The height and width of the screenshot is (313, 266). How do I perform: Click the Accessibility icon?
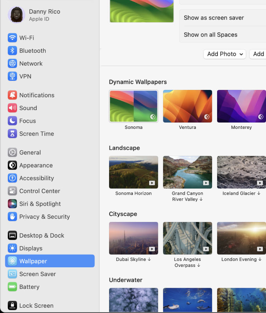click(12, 178)
